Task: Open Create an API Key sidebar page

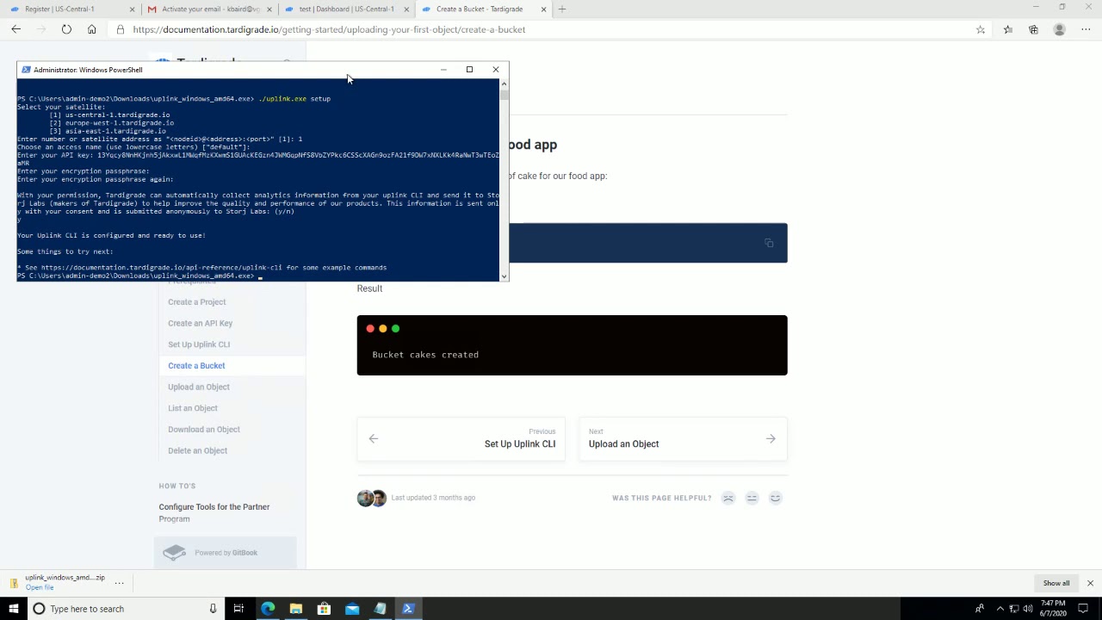Action: [201, 323]
